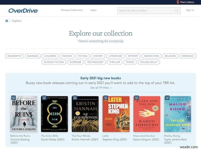Click the OverDrive logo
Screen dimensions: 201x150
pyautogui.click(x=23, y=11)
